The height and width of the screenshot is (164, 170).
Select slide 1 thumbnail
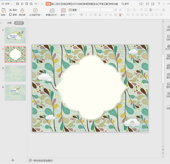pyautogui.click(x=15, y=35)
